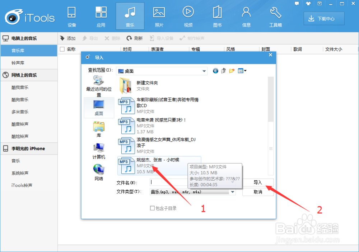Expand the 文件类型 dropdown
Screen dimensions: 359x252
pyautogui.click(x=233, y=192)
